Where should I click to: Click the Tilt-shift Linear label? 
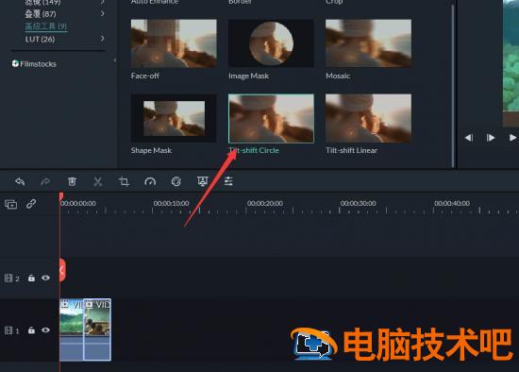pyautogui.click(x=351, y=150)
